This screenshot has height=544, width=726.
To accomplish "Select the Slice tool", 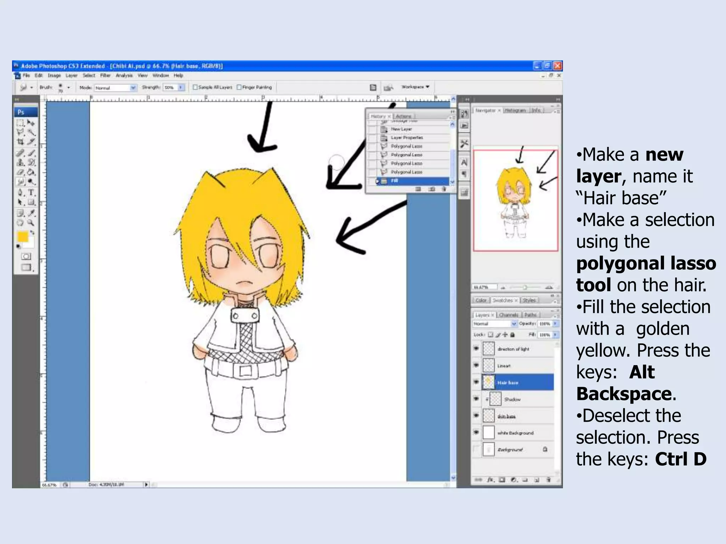I will 31,141.
